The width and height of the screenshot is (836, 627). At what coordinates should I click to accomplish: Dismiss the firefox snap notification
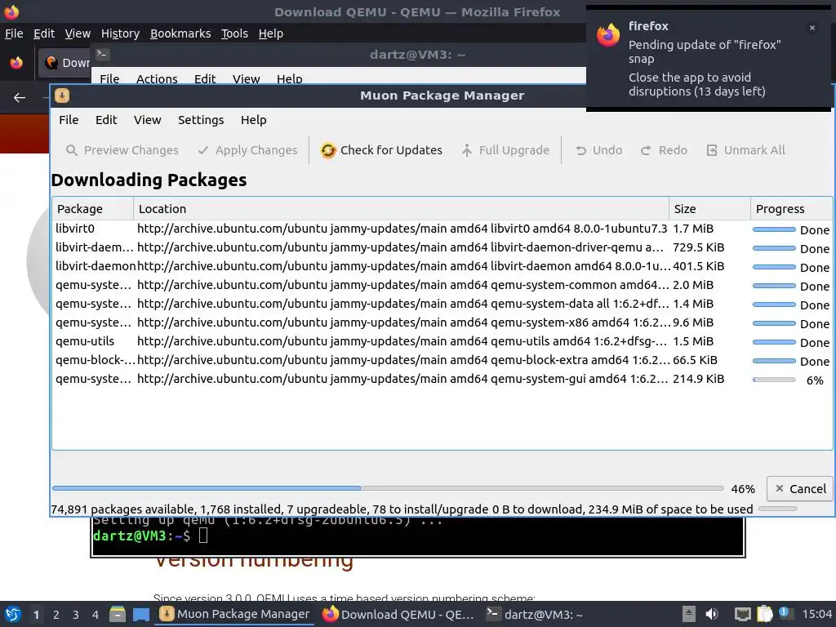click(812, 28)
